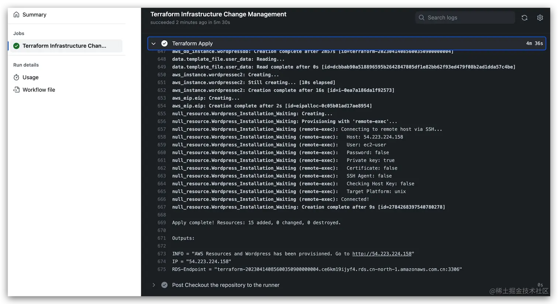Click the Post Checkout step checkmark icon

(165, 285)
